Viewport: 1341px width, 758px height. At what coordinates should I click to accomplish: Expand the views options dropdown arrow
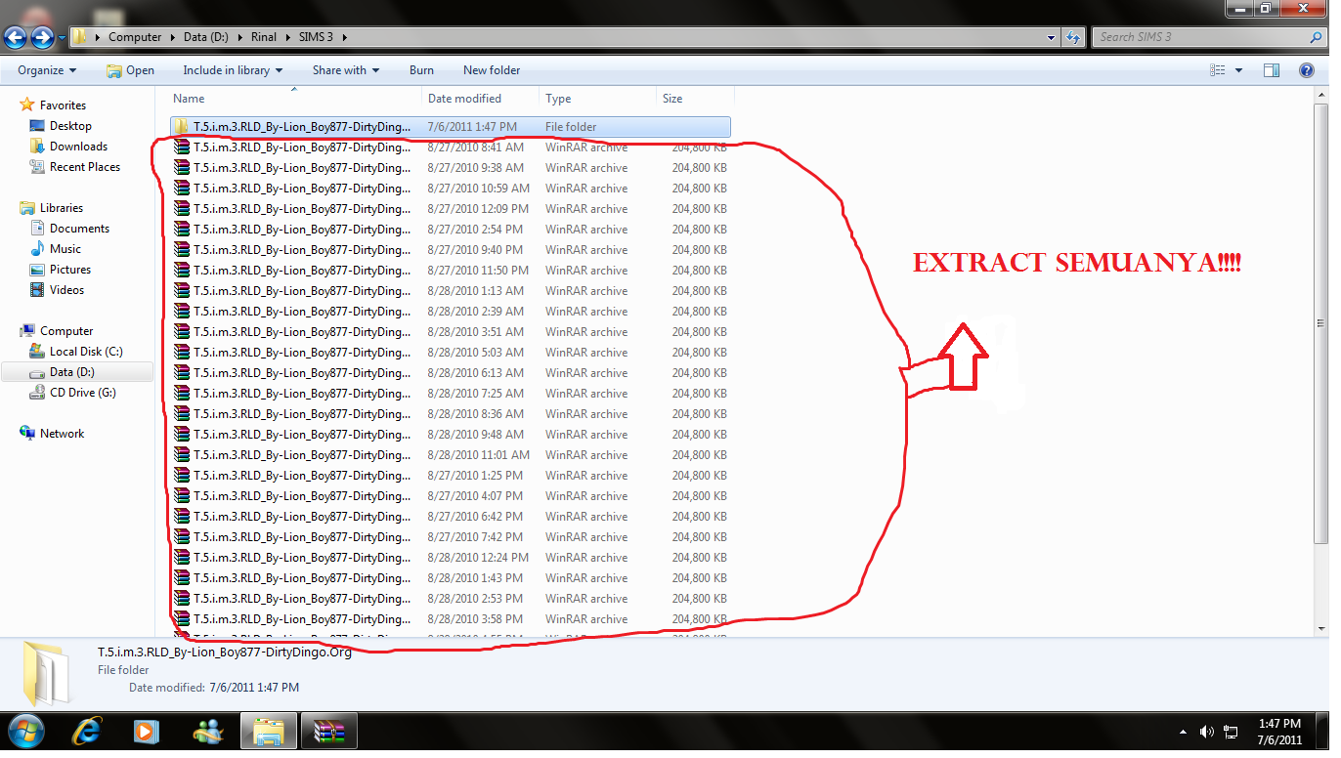[1238, 70]
